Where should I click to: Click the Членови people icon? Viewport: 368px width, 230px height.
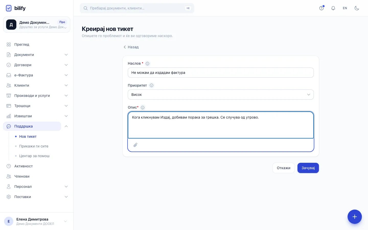point(9,176)
